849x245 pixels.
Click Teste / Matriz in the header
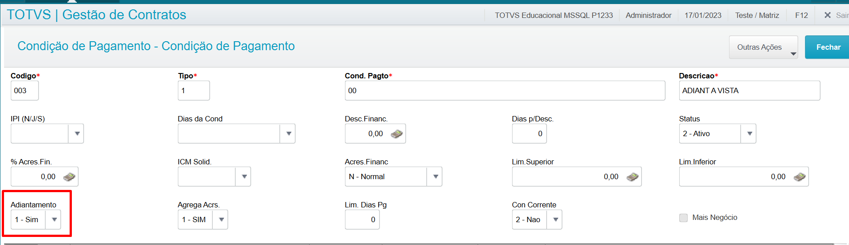click(x=757, y=15)
